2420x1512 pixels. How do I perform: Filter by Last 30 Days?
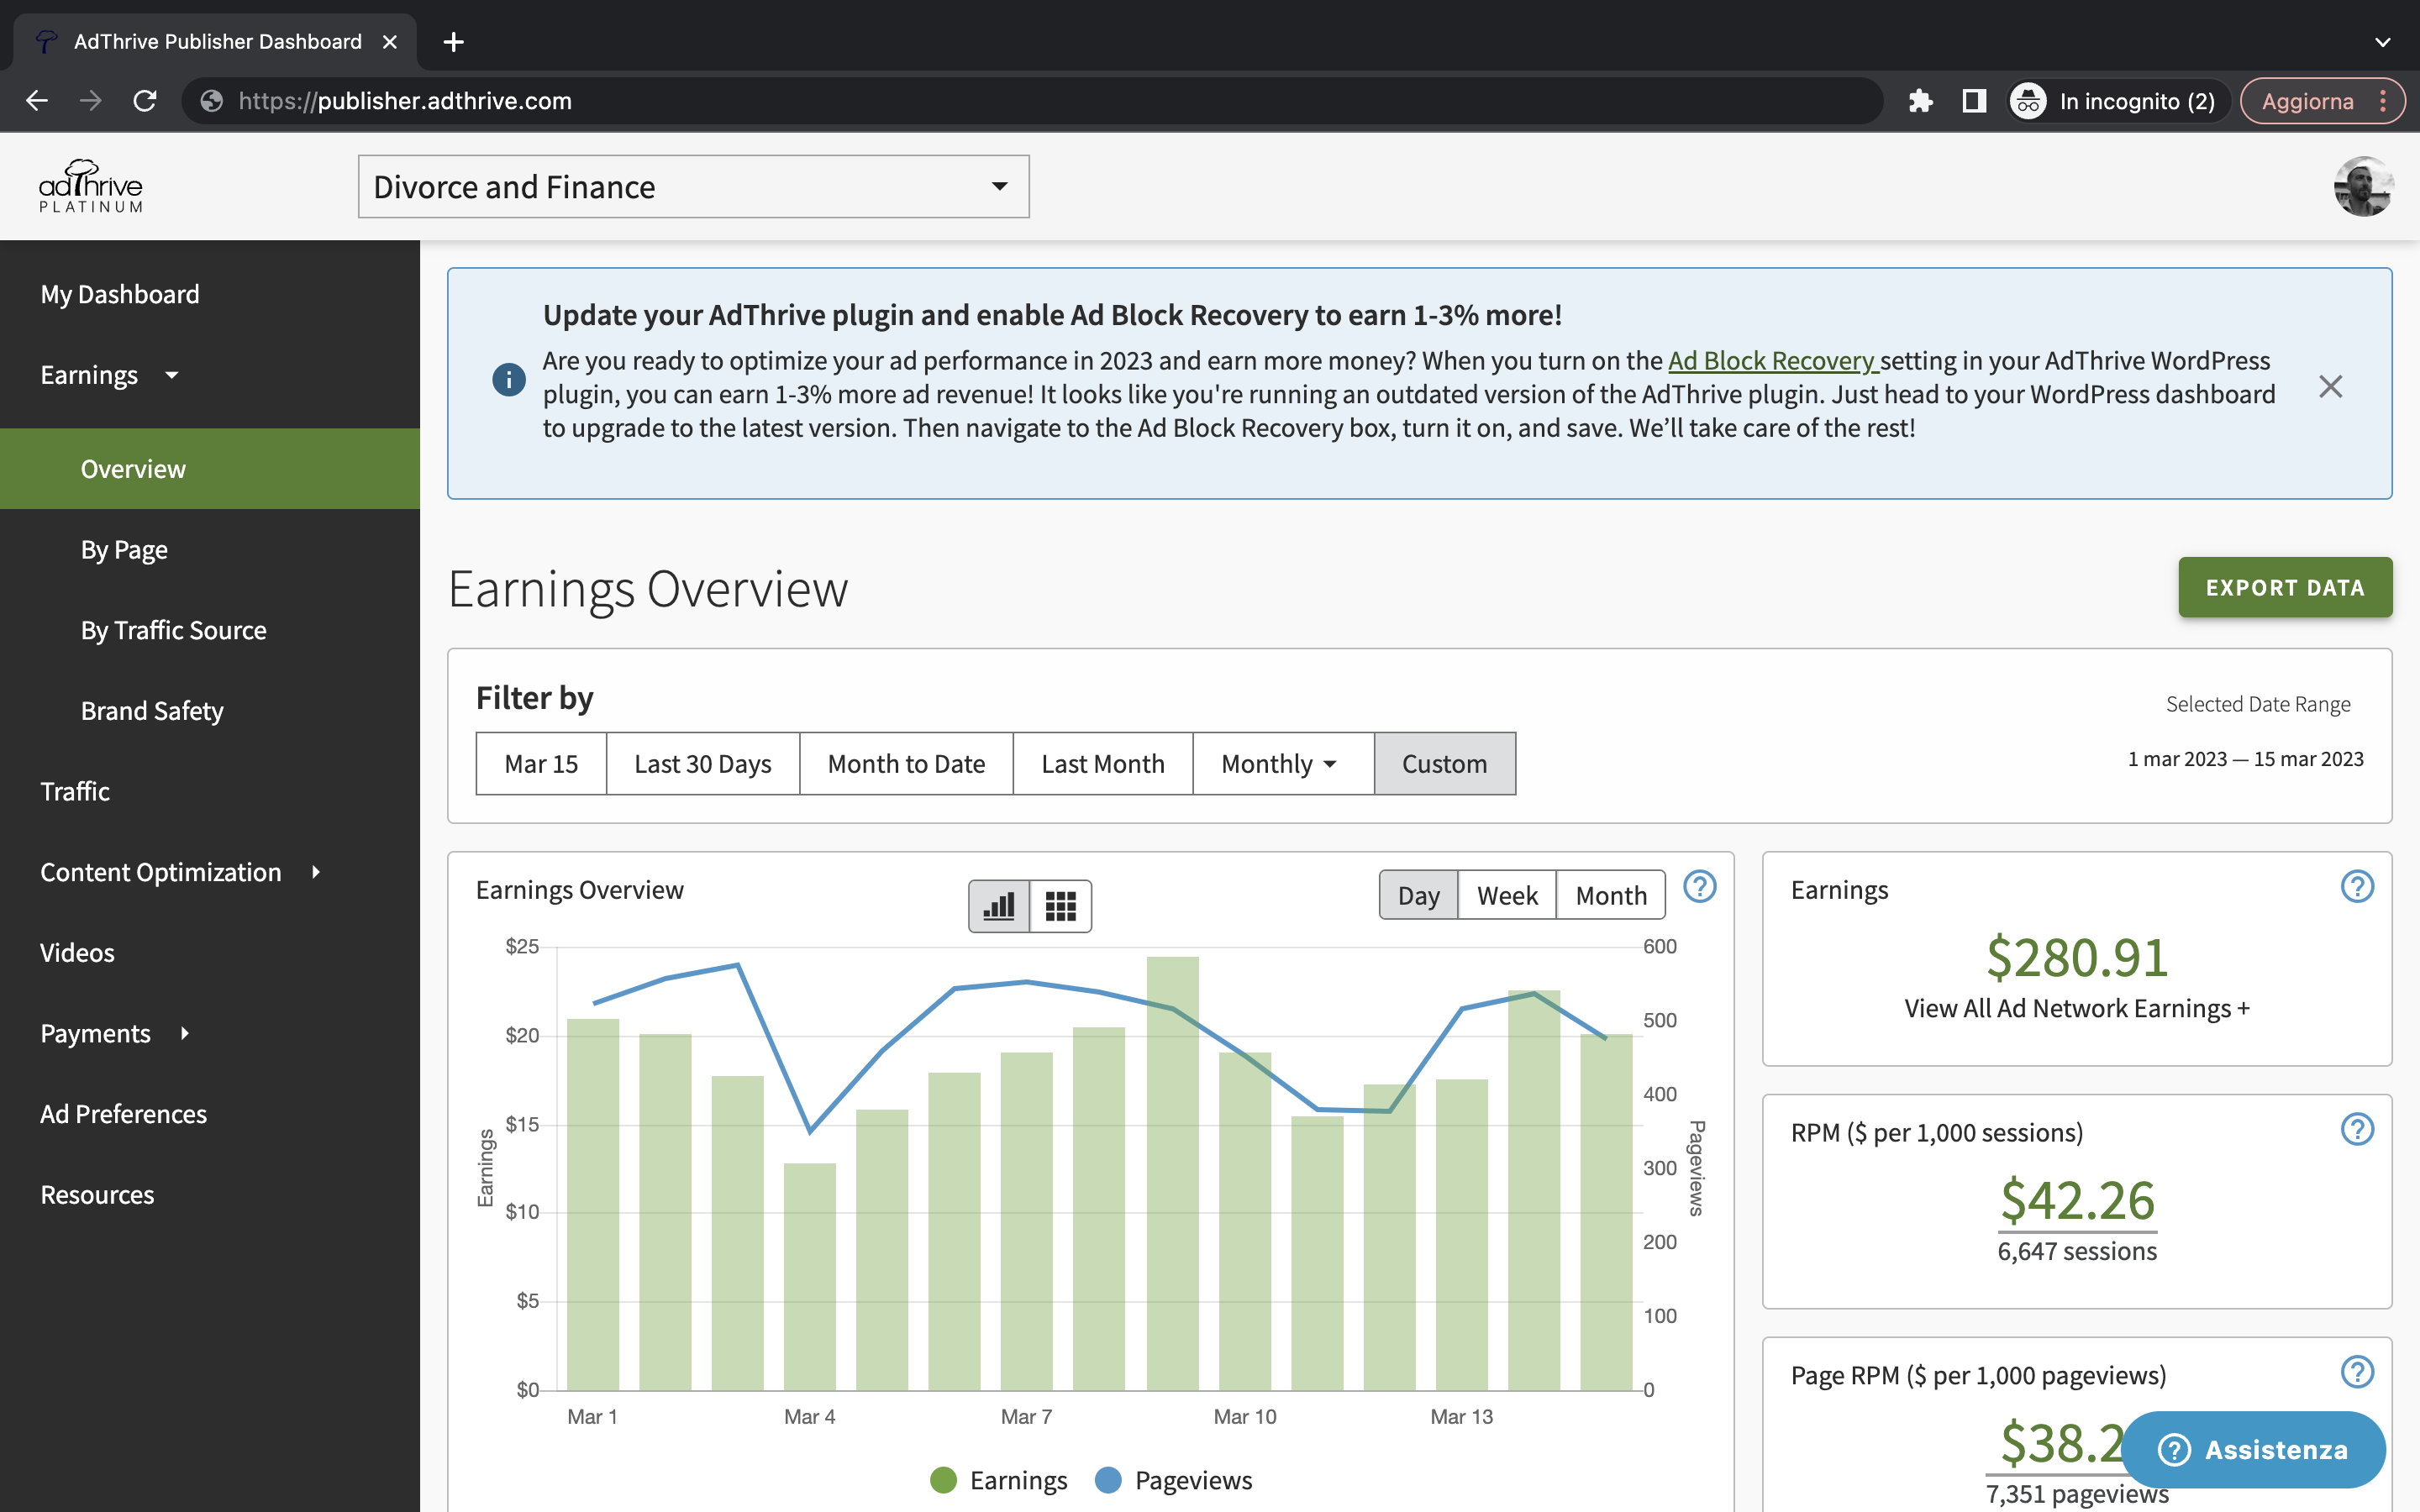[x=703, y=764]
